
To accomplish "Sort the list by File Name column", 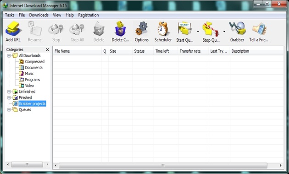I will [77, 51].
